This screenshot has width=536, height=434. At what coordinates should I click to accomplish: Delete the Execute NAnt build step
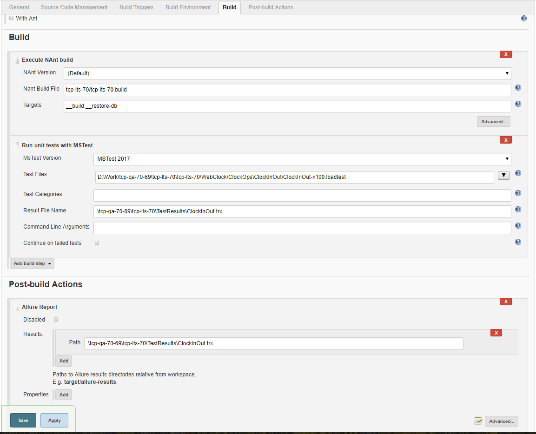[x=505, y=54]
